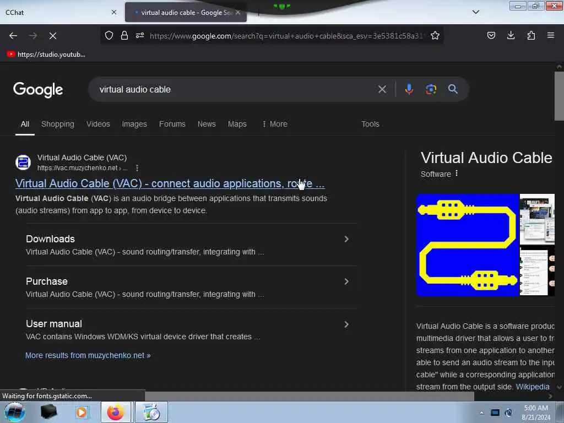This screenshot has width=564, height=423.
Task: Open the Downloads sitelink
Action: (x=50, y=239)
